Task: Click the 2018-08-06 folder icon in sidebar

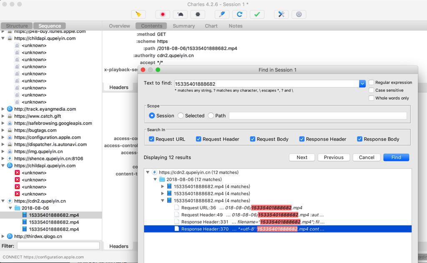Action: [18, 208]
